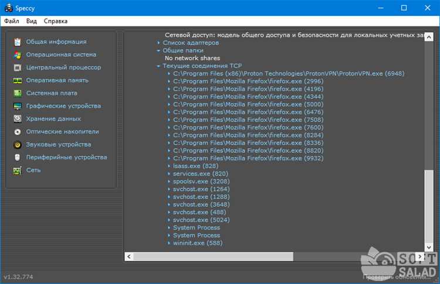Go to Центральный процессор section
The width and height of the screenshot is (440, 284).
point(64,67)
